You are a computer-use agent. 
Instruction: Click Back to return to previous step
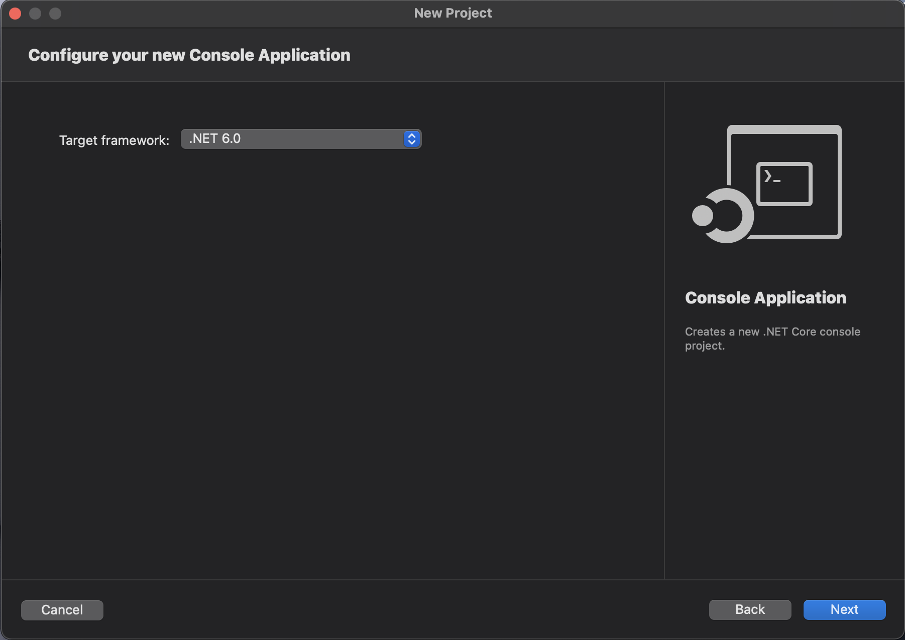749,609
